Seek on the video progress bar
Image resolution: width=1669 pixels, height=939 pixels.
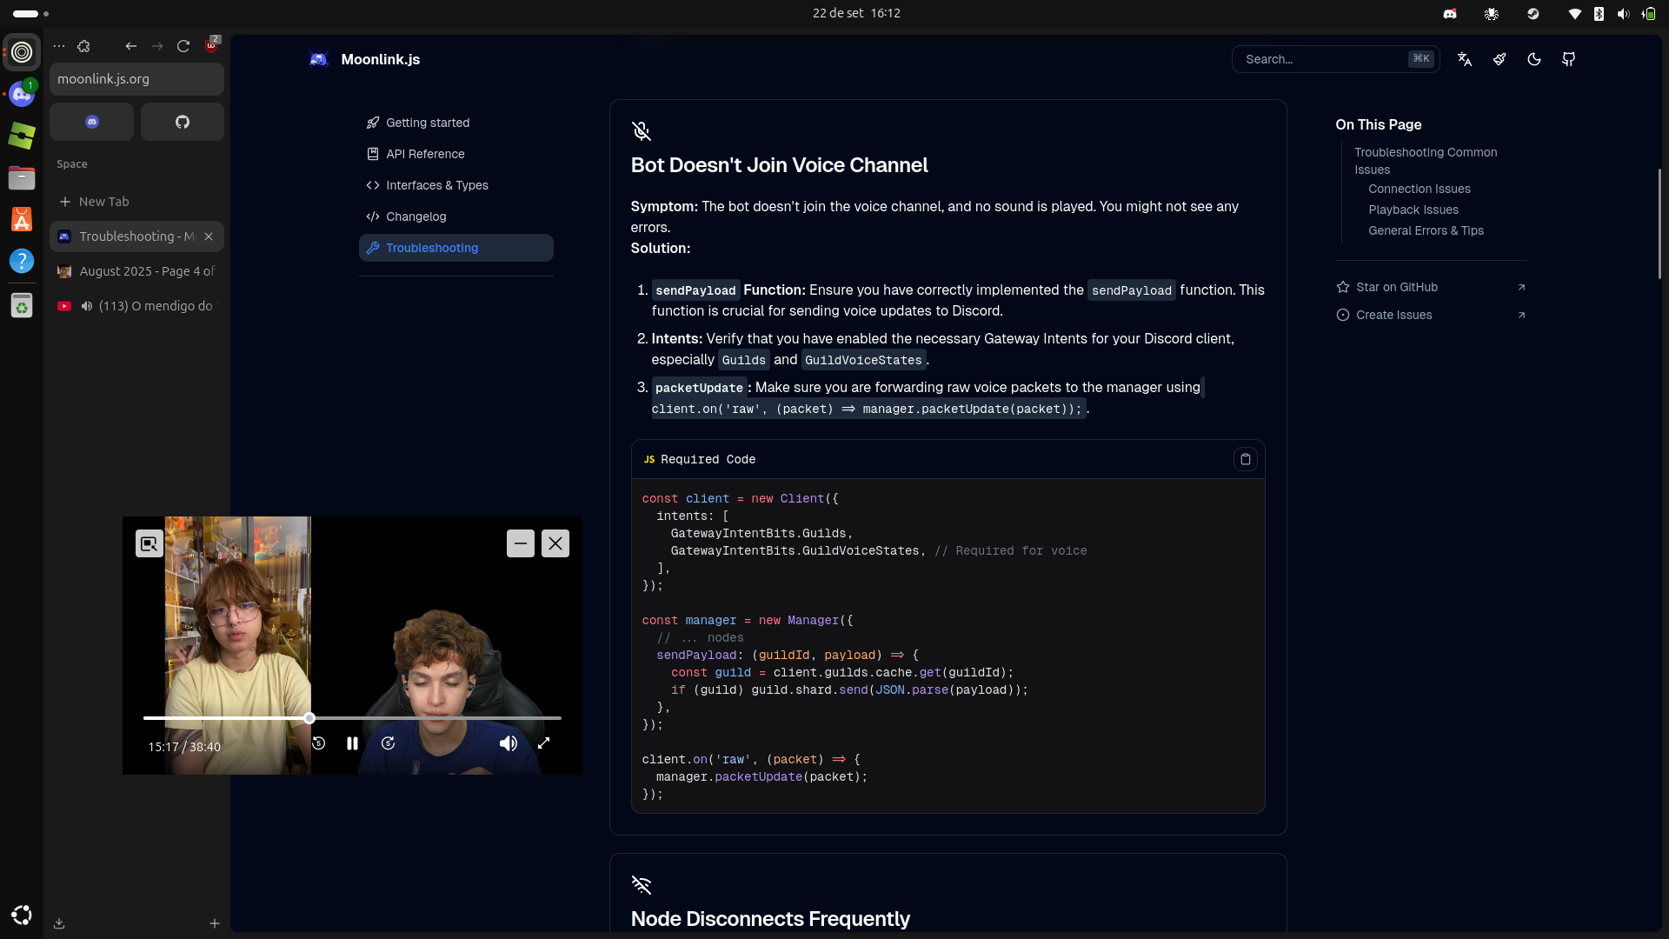click(x=435, y=718)
